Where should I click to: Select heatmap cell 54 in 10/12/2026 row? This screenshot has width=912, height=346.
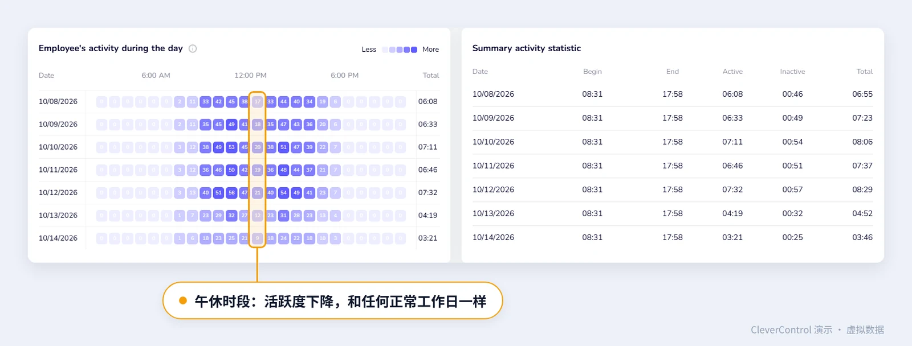pyautogui.click(x=283, y=193)
